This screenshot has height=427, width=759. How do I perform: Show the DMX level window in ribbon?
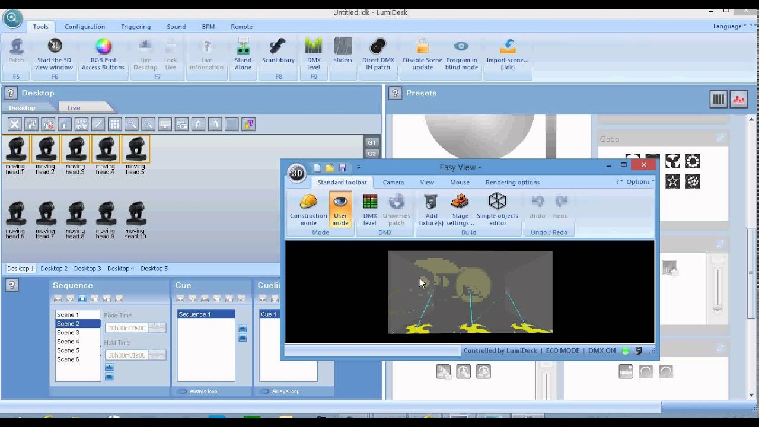pos(314,54)
